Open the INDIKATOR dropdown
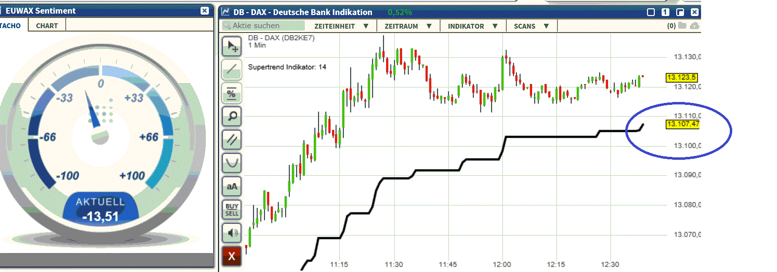The height and width of the screenshot is (272, 777). (473, 26)
